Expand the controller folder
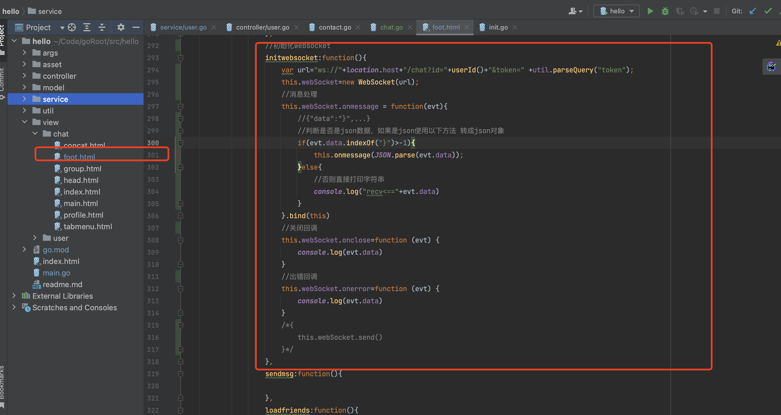The height and width of the screenshot is (415, 781). point(24,76)
